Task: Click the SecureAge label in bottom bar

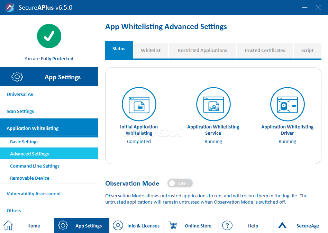Action: pyautogui.click(x=308, y=226)
